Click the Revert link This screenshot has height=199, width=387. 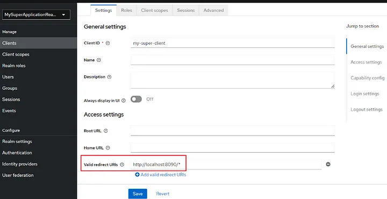(163, 194)
